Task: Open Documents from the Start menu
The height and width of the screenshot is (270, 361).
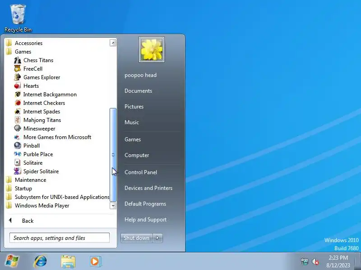Action: 138,91
